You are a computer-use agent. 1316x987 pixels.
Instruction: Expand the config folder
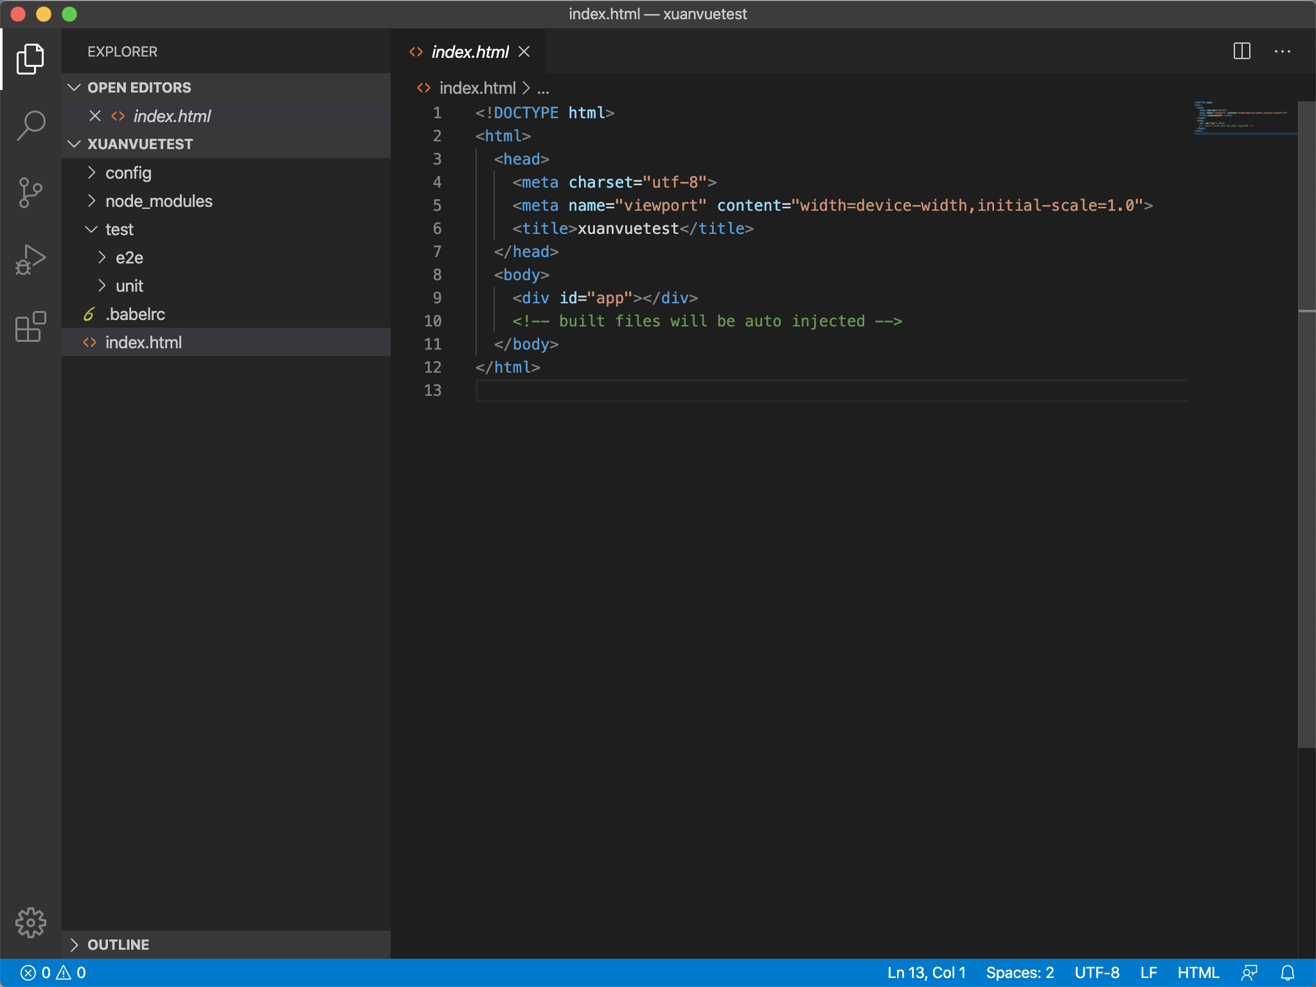coord(129,173)
